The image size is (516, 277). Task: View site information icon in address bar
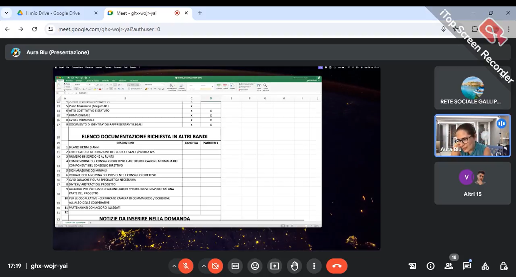pyautogui.click(x=51, y=29)
